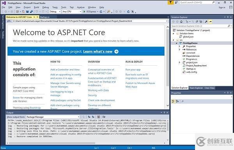Collapse the FirstAppDemo project node
The width and height of the screenshot is (234, 150).
point(177,43)
